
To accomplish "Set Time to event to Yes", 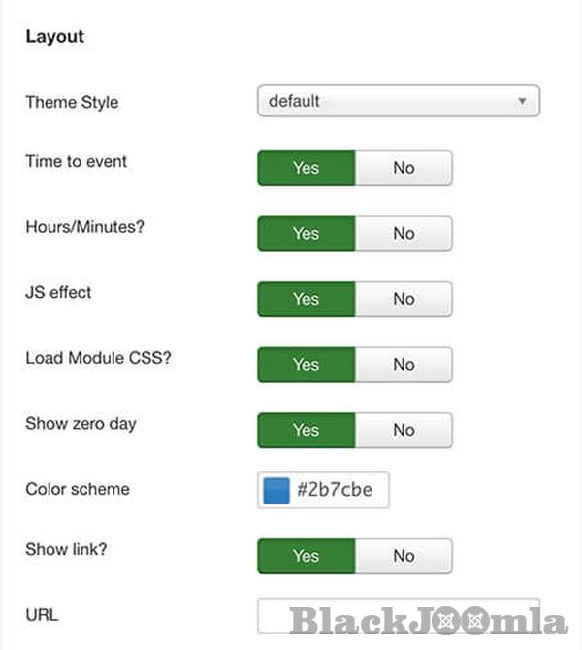I will [307, 168].
